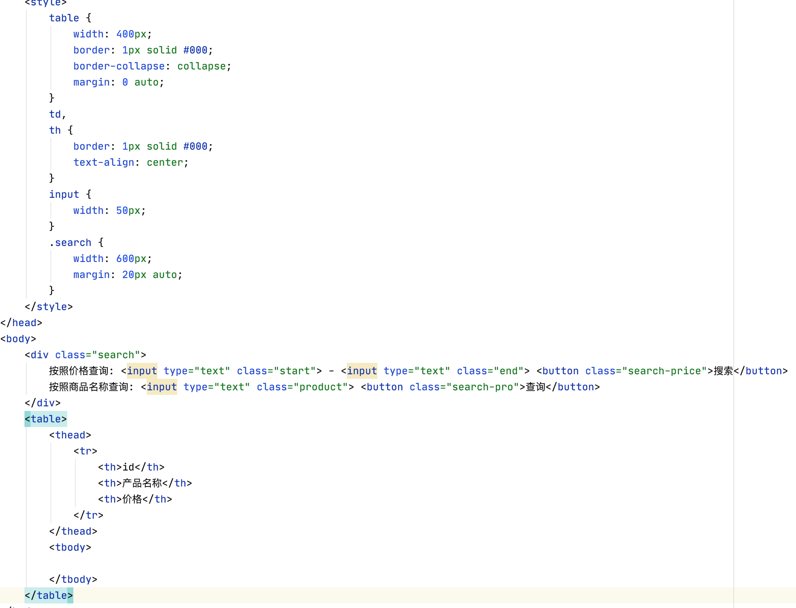Click the button tag with class "search-pro"
Screen dimensions: 796x608
click(443, 387)
